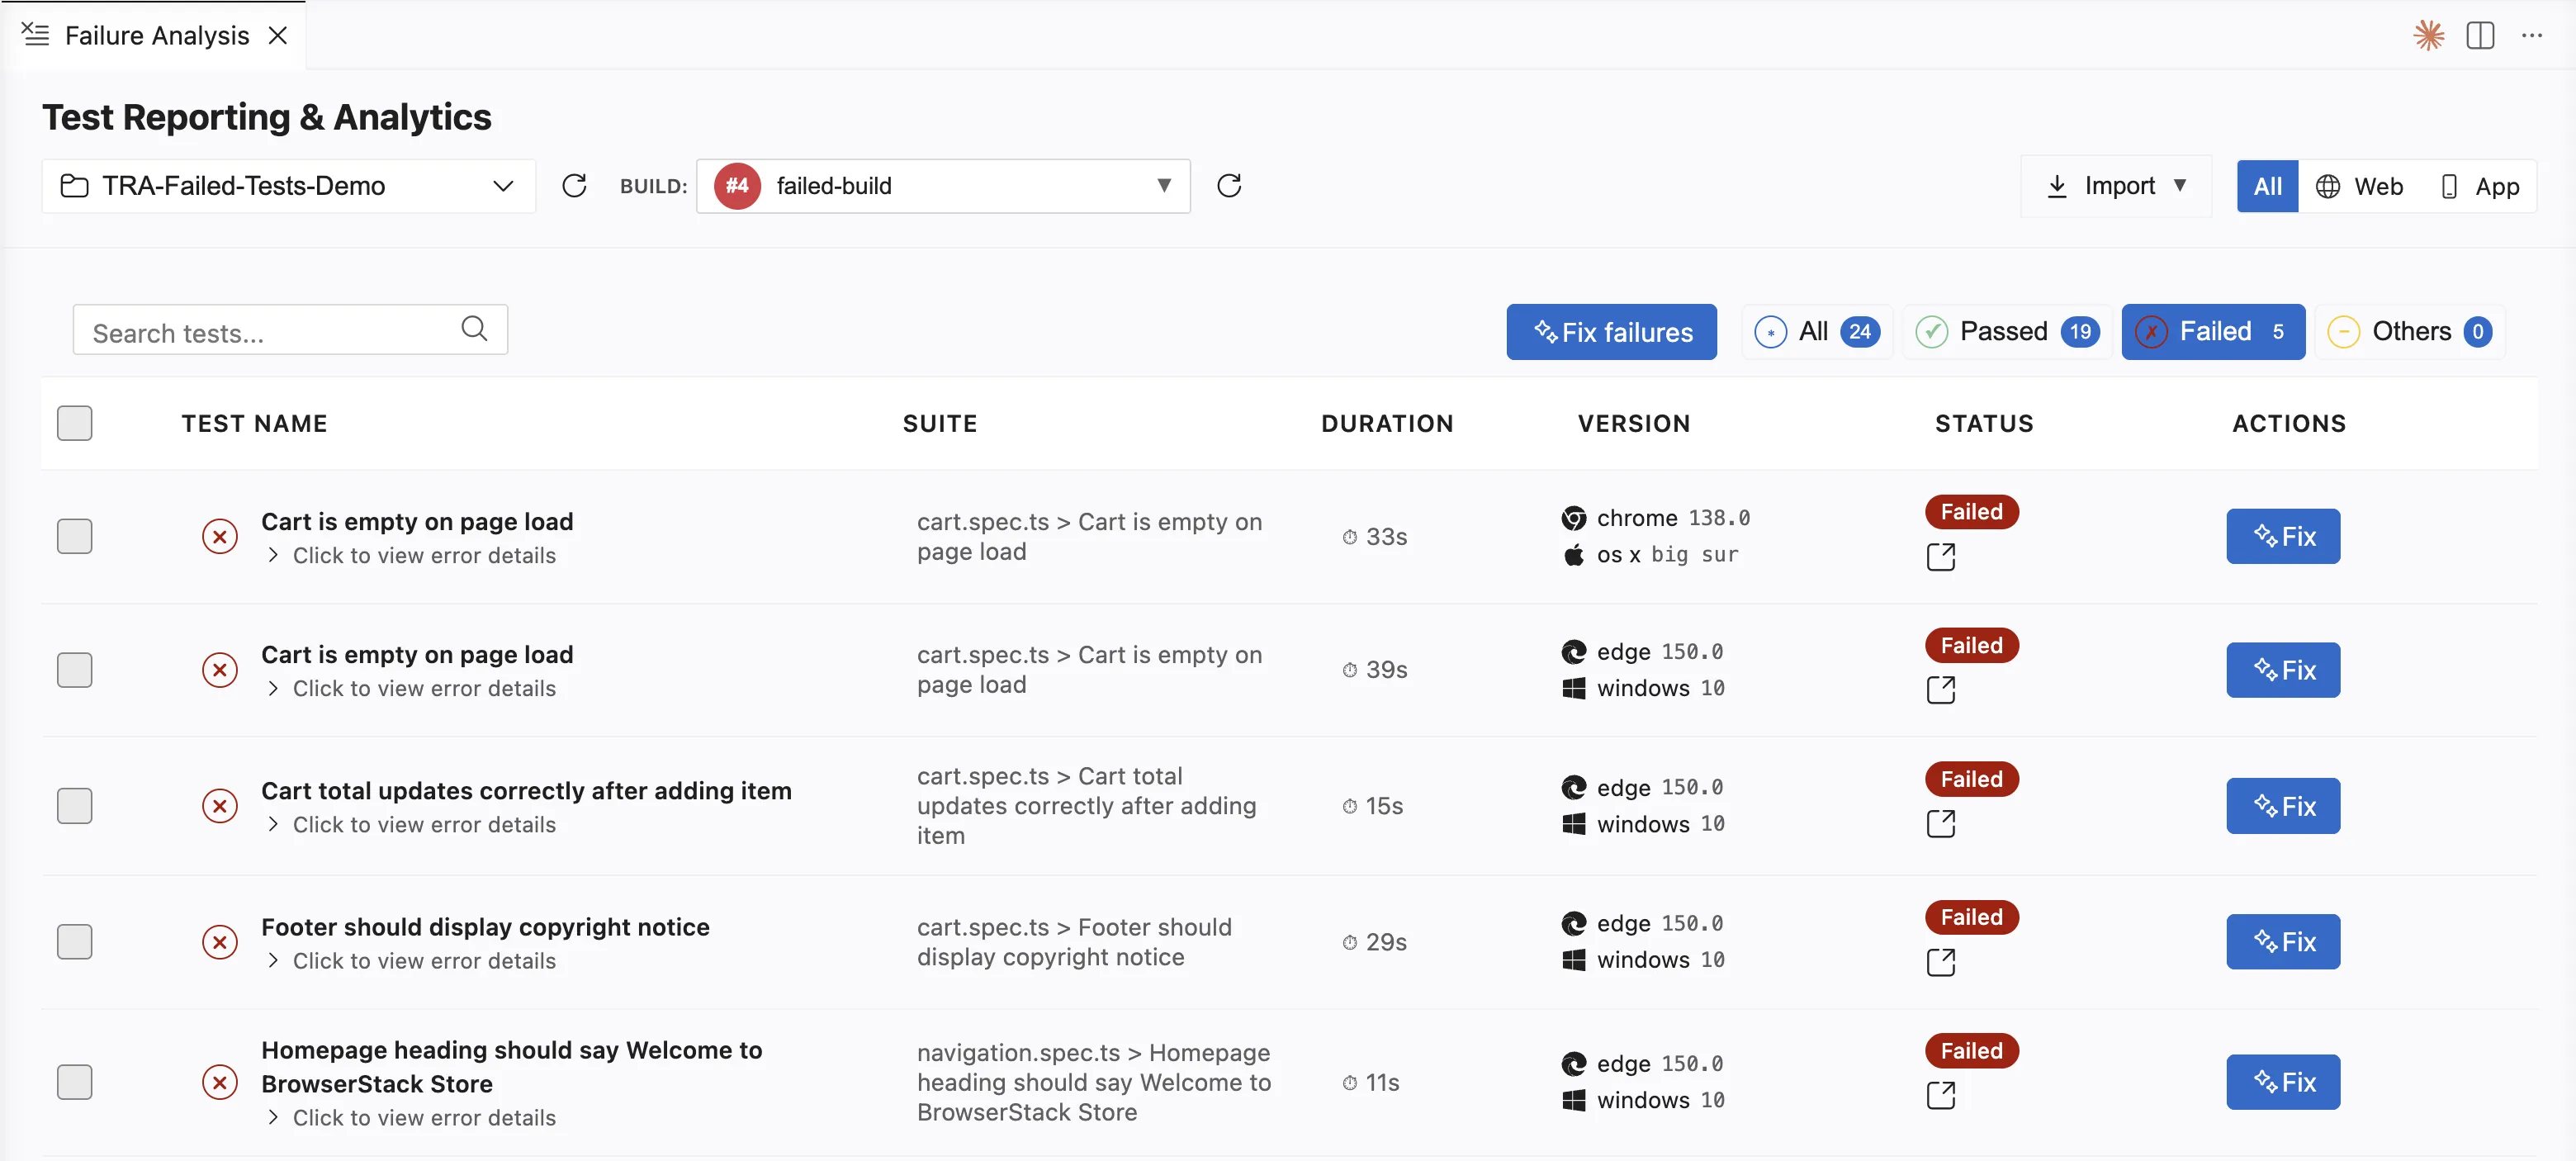Fix the Cart total updates test
2576x1161 pixels.
point(2283,806)
